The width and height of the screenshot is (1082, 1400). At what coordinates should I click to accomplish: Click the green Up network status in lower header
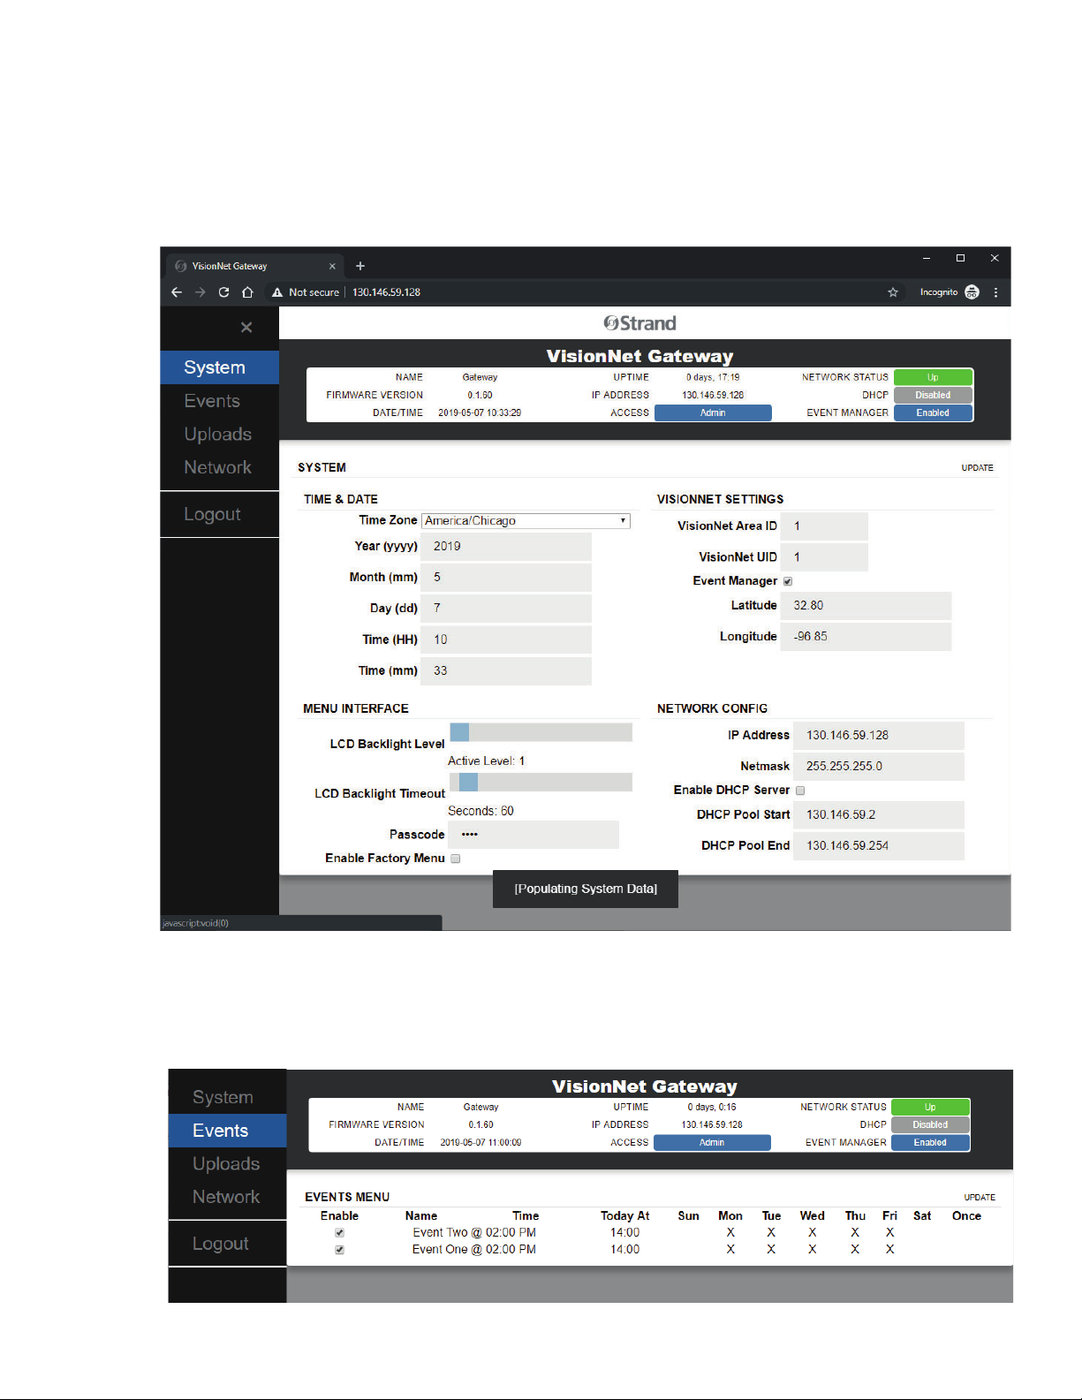tap(930, 1107)
